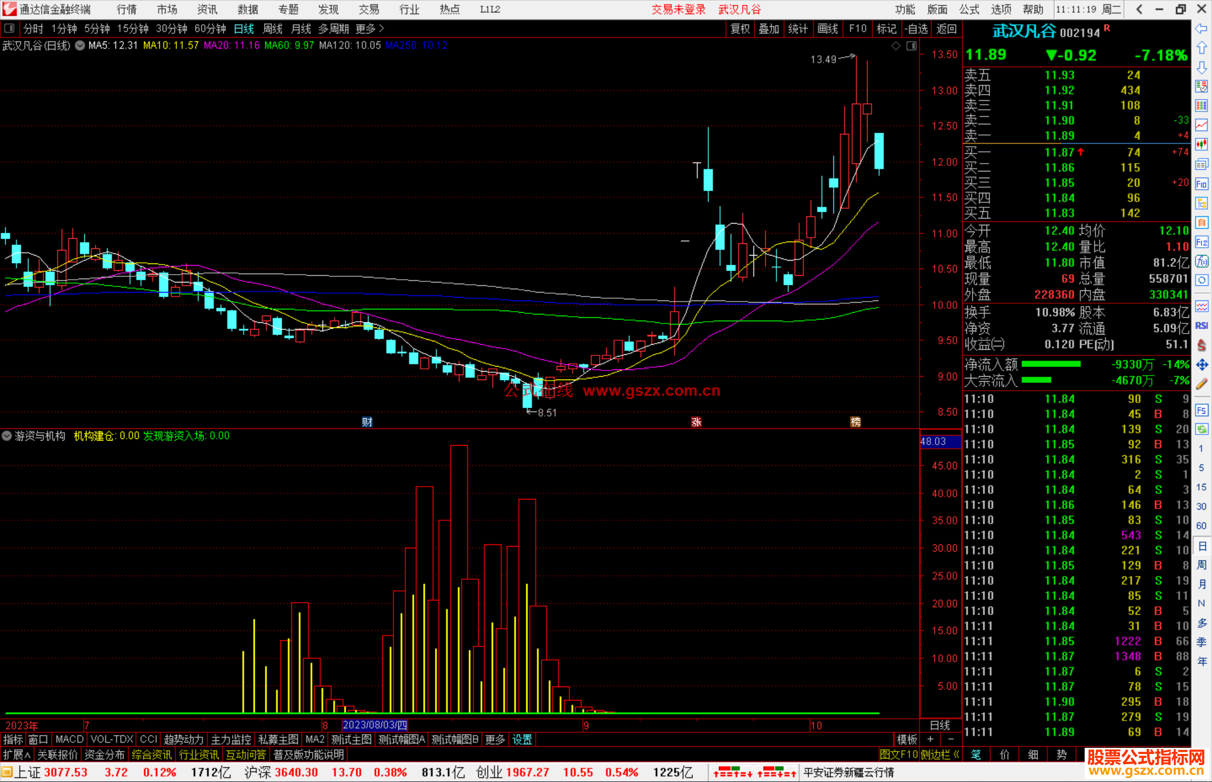Click the 返回 return button
Viewport: 1212px width, 782px height.
pos(947,29)
